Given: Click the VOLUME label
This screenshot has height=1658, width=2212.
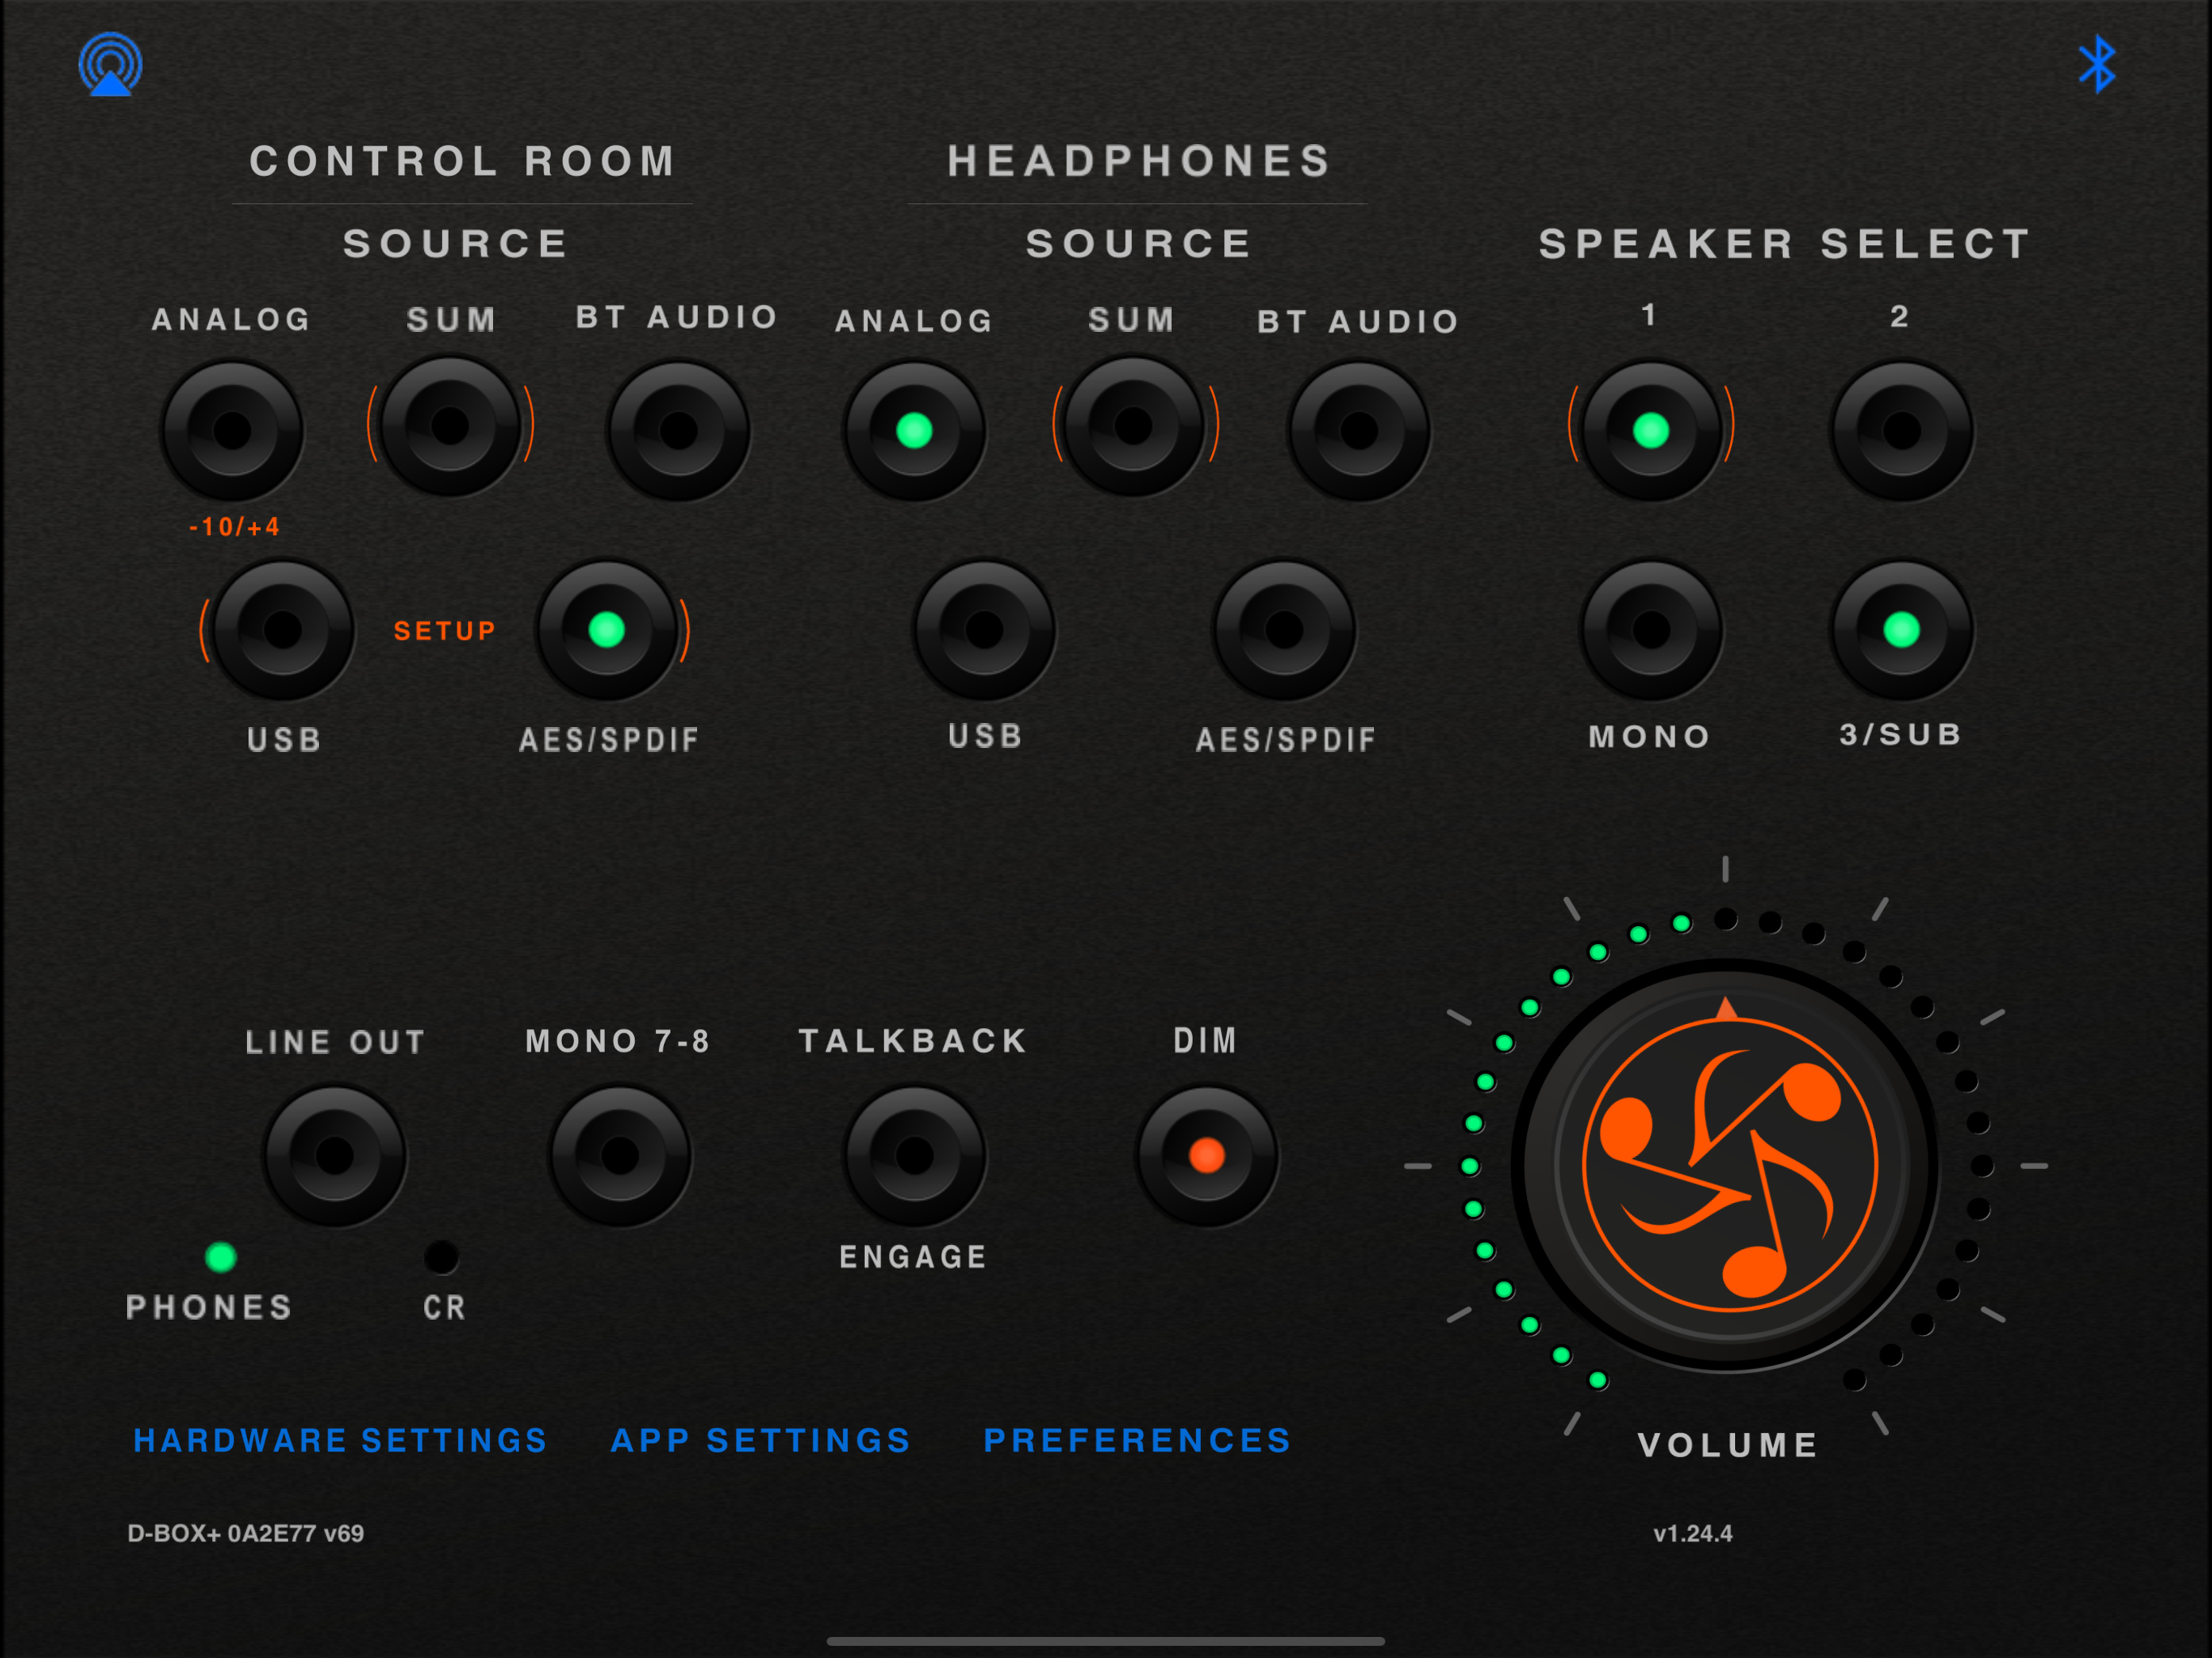Looking at the screenshot, I should point(1728,1445).
